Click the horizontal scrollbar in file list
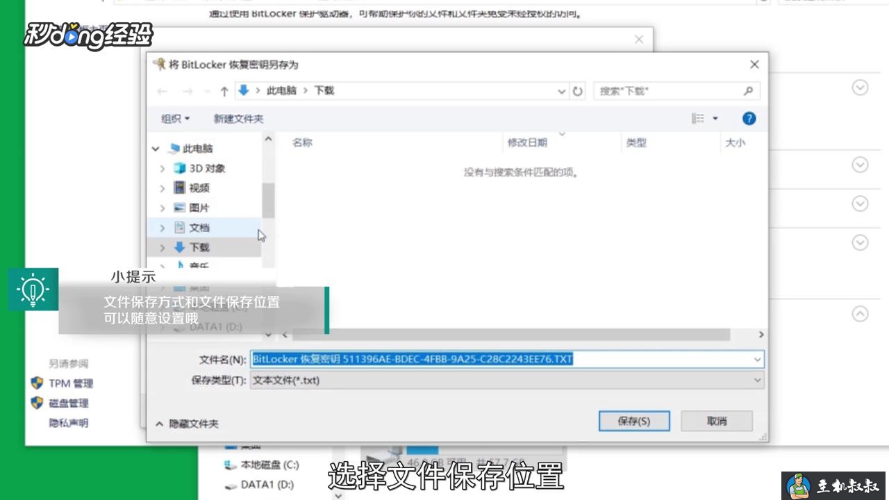 [x=511, y=335]
